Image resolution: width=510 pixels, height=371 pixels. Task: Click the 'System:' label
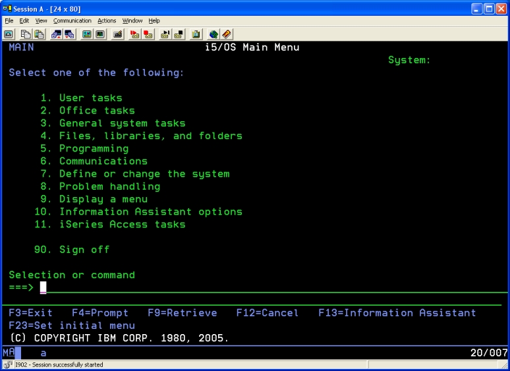409,60
